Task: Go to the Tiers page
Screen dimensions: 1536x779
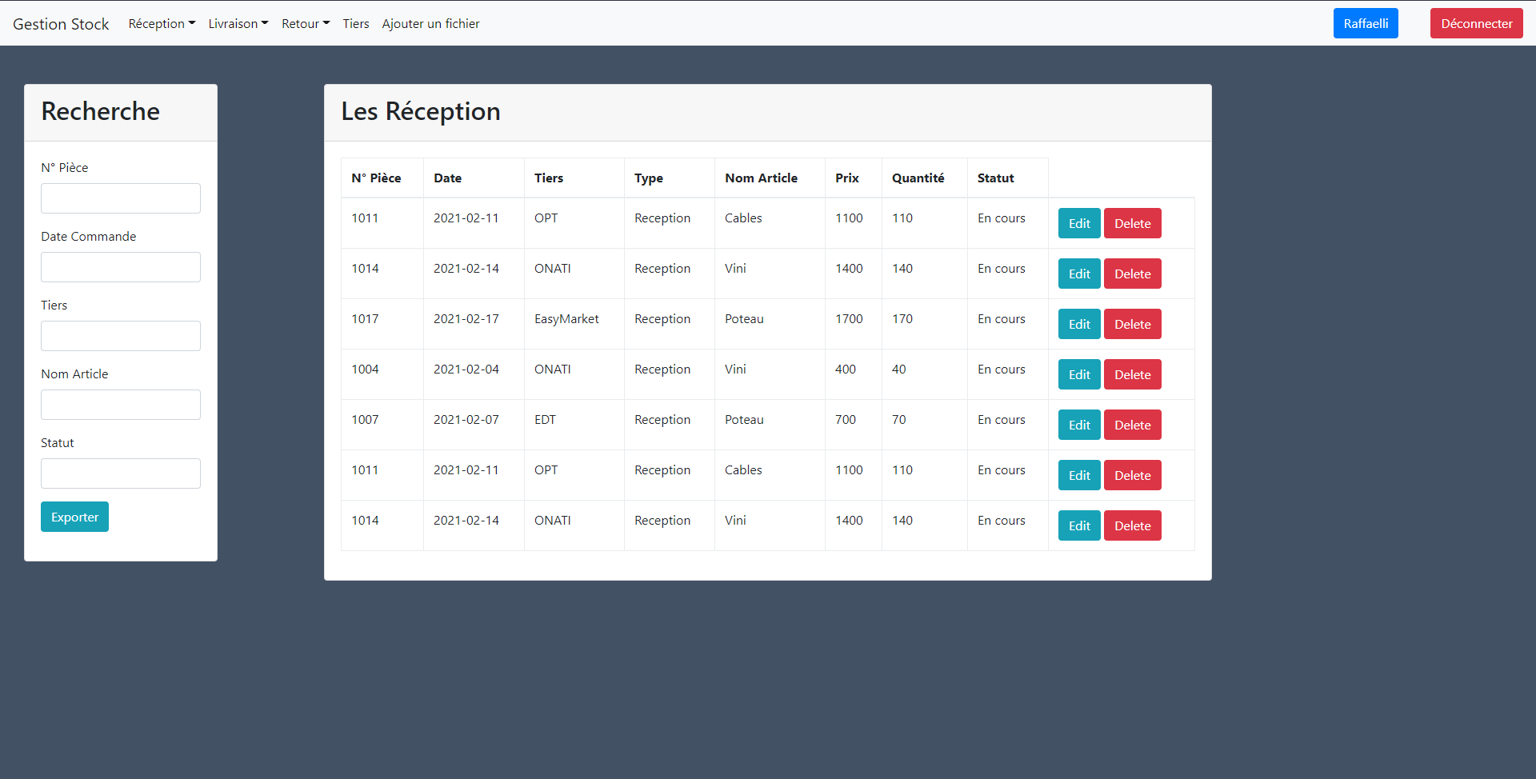Action: (x=355, y=24)
